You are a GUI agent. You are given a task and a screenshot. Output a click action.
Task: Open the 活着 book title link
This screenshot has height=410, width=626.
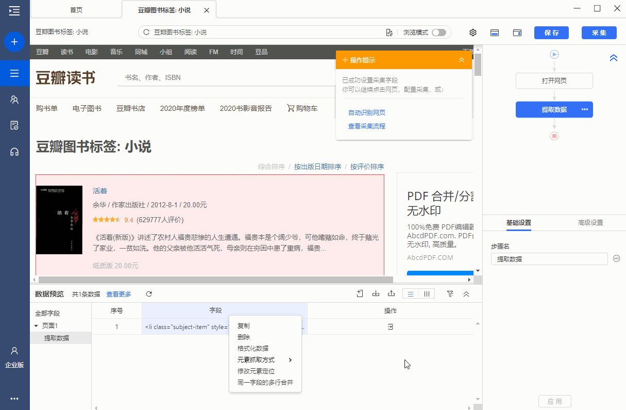click(100, 191)
